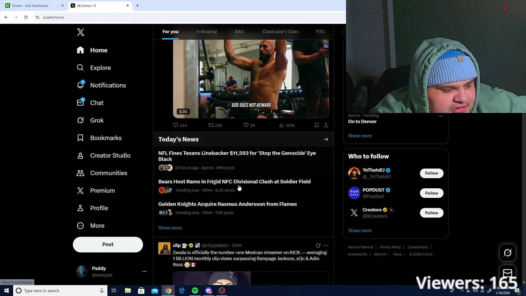Click the Chat envelope icon
526x296 pixels.
(x=81, y=103)
